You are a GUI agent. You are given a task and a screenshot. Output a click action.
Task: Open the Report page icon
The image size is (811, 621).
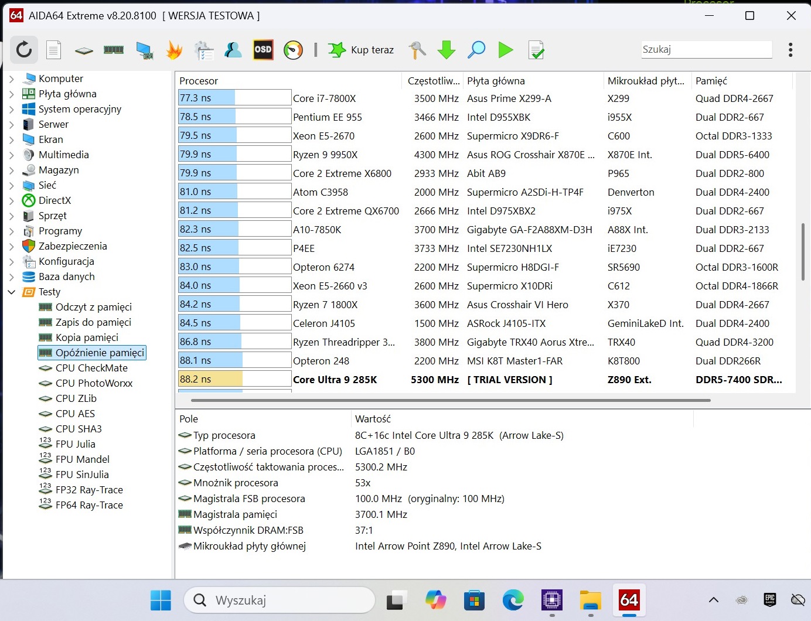click(54, 50)
